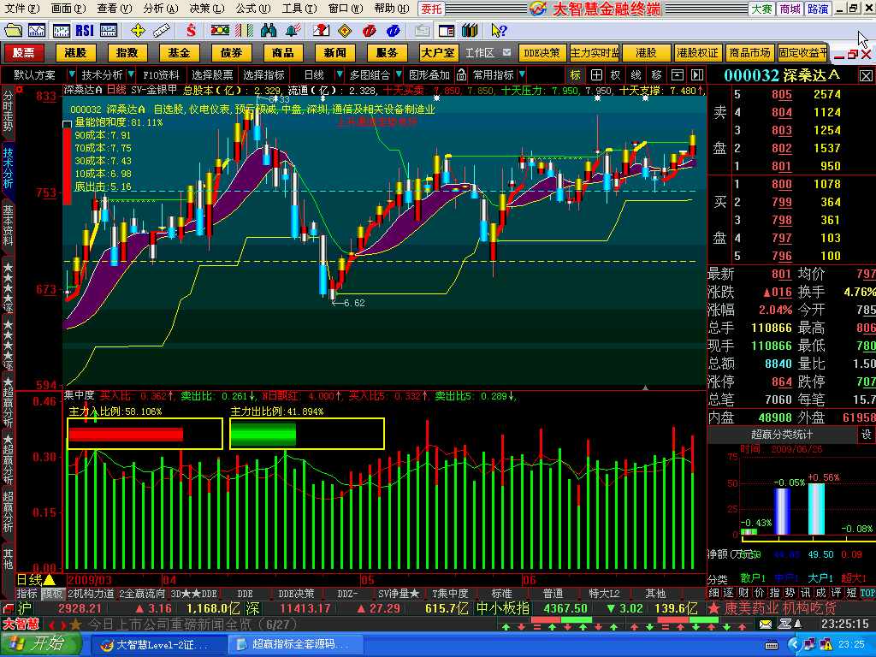Click the skip-to-end arrow icon
The image size is (876, 657).
click(x=696, y=75)
